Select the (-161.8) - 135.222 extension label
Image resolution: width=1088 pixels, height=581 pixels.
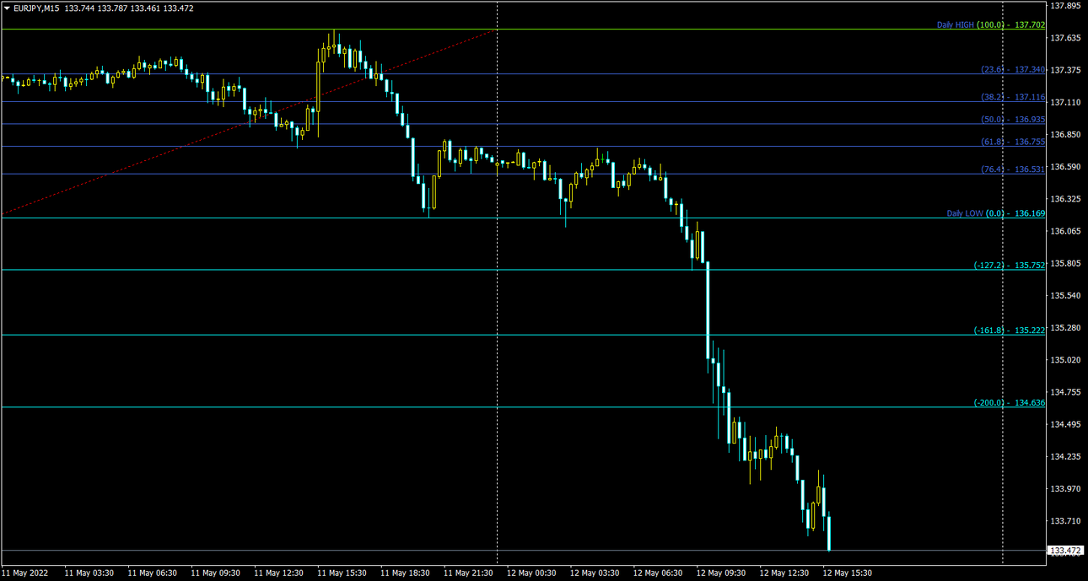coord(1010,330)
